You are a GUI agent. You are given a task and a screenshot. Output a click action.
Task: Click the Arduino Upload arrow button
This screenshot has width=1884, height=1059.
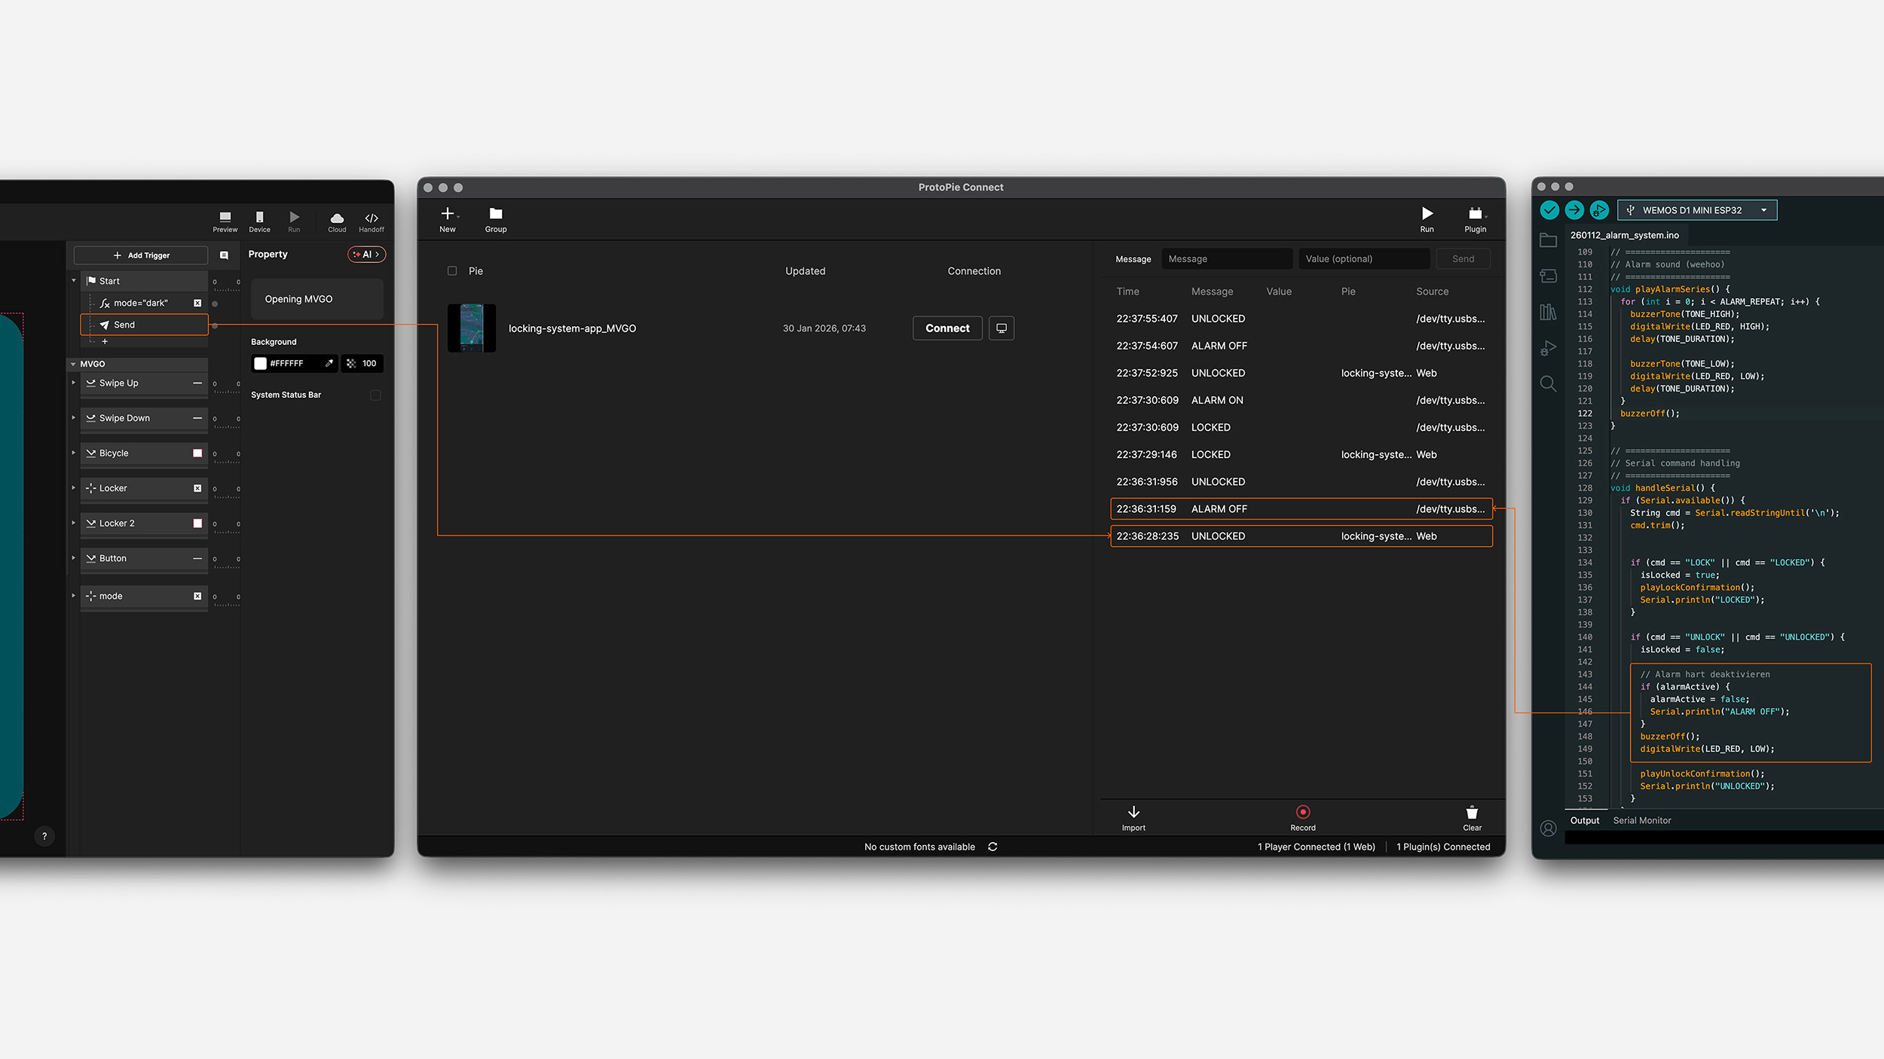[x=1574, y=210]
